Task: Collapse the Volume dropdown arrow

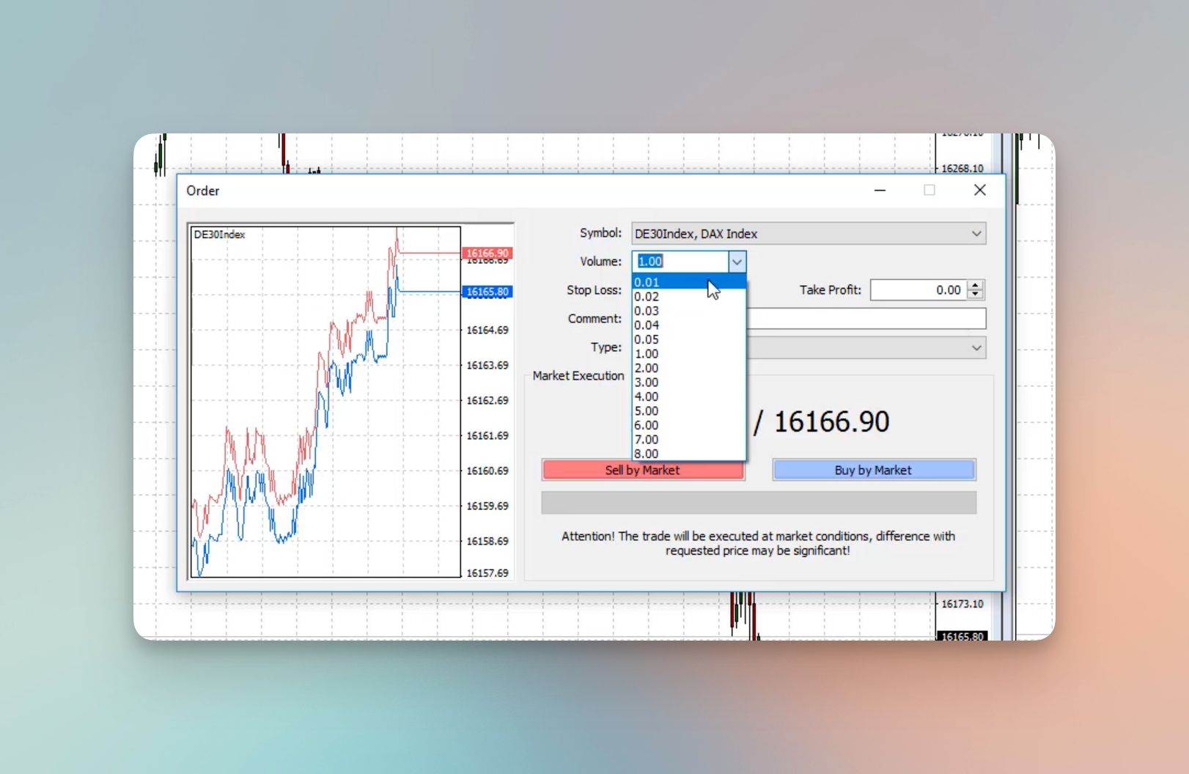Action: pos(737,262)
